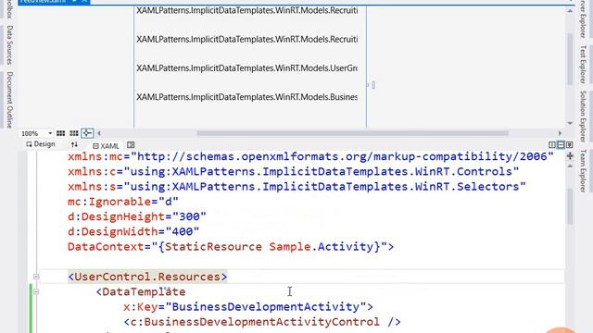
Task: Collapse the UserControl.Resources code block
Action: [x=36, y=277]
